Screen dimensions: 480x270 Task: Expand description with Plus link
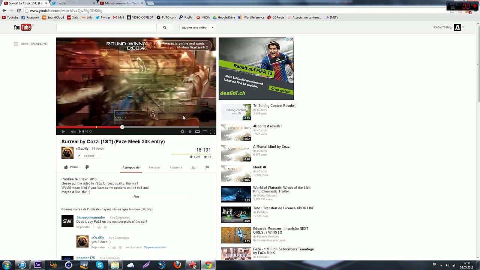[x=136, y=196]
